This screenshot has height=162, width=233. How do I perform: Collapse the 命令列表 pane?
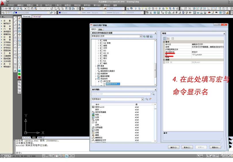(x=155, y=90)
